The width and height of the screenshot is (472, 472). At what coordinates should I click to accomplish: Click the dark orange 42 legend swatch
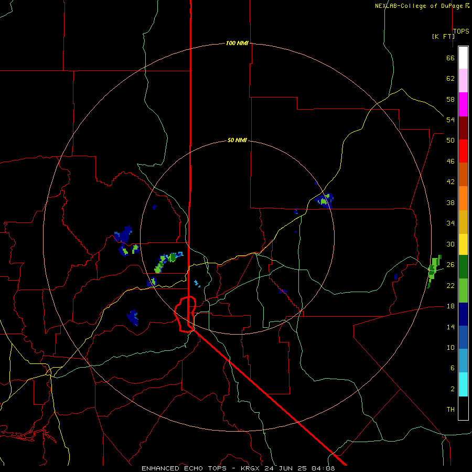[x=463, y=175]
